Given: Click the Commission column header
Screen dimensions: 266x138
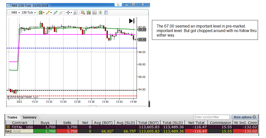Looking at the screenshot, I should 220,122.
